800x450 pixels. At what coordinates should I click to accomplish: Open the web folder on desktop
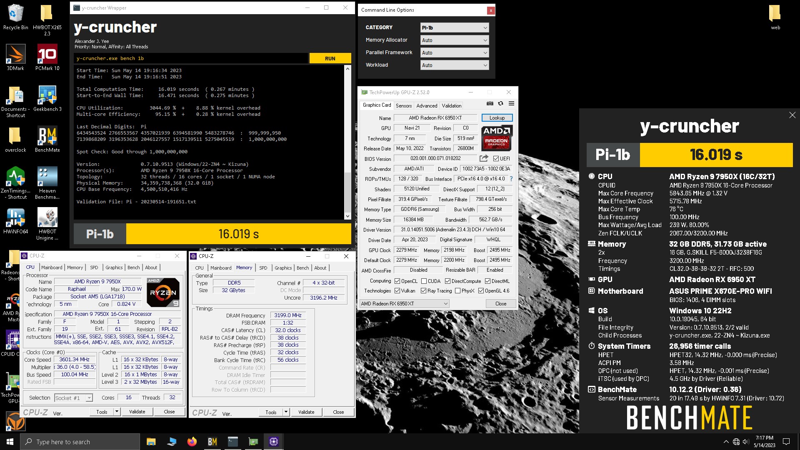(775, 17)
